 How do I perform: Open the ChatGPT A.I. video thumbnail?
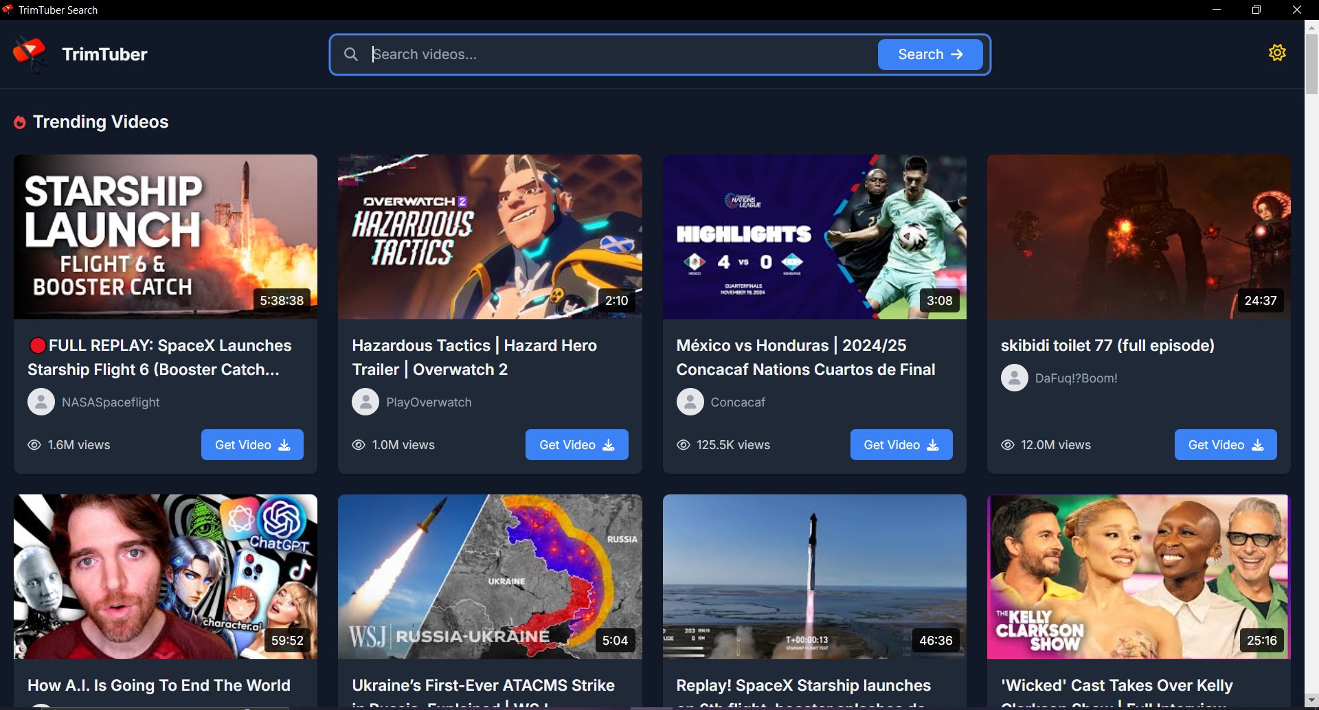166,577
